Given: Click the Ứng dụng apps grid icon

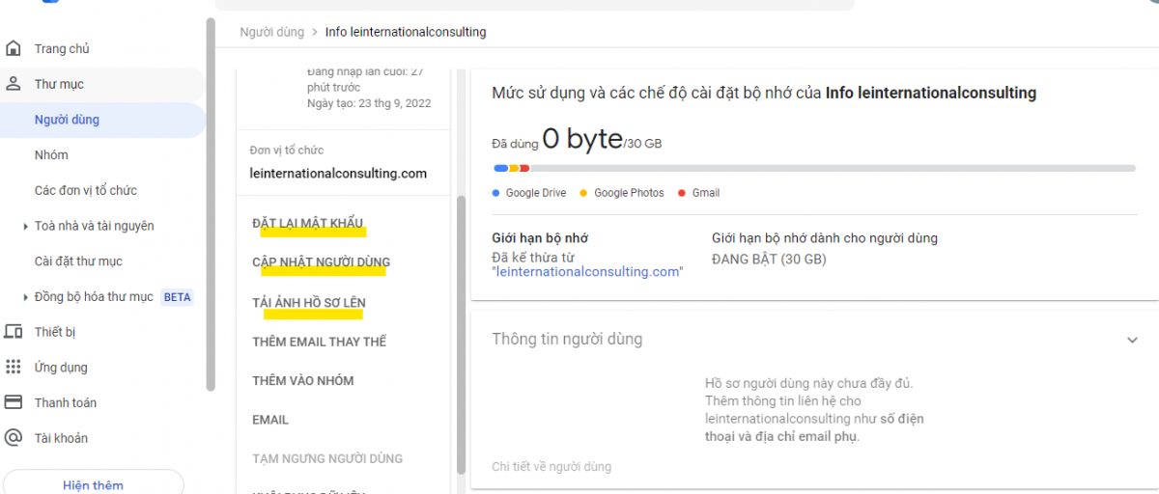Looking at the screenshot, I should click(x=14, y=368).
